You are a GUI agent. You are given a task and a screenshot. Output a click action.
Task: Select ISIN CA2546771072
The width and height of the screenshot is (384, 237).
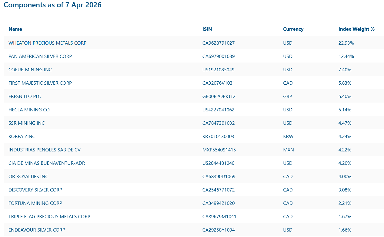pyautogui.click(x=219, y=190)
